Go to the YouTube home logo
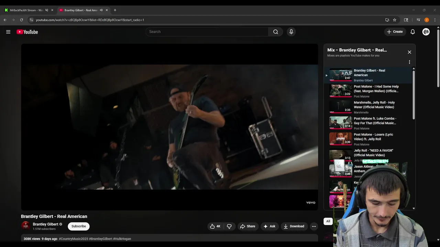The height and width of the screenshot is (247, 440). click(27, 32)
